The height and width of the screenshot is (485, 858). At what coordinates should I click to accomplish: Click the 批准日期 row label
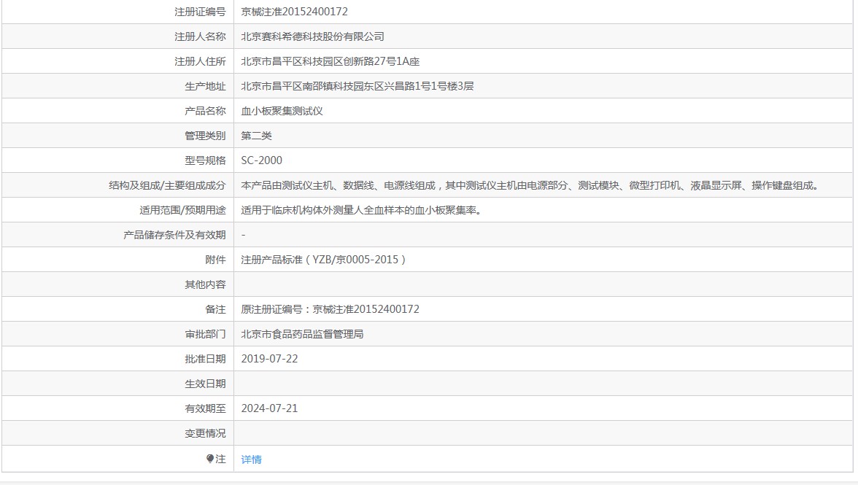pyautogui.click(x=205, y=359)
